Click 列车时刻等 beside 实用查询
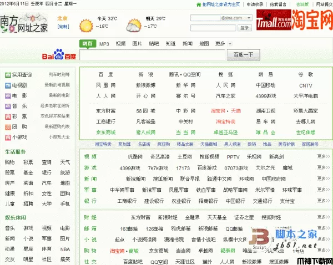 [59, 75]
